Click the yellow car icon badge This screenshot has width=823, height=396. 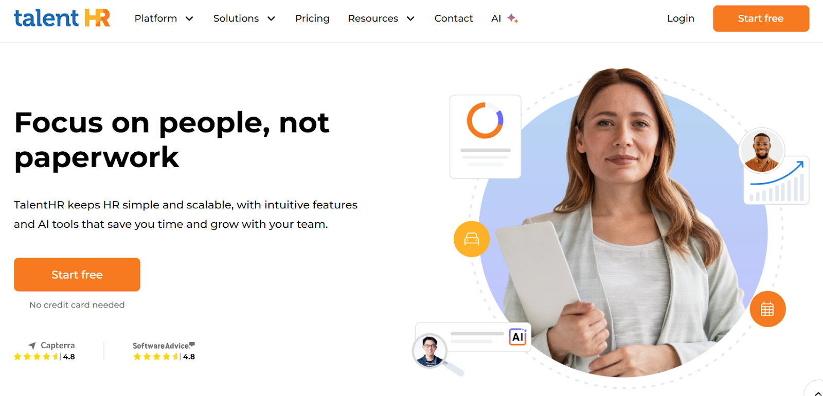[x=471, y=239]
